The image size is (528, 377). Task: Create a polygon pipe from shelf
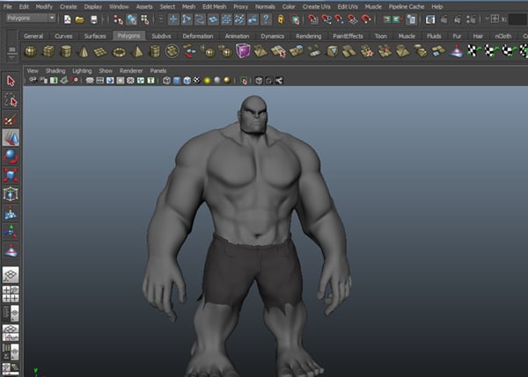click(x=155, y=52)
